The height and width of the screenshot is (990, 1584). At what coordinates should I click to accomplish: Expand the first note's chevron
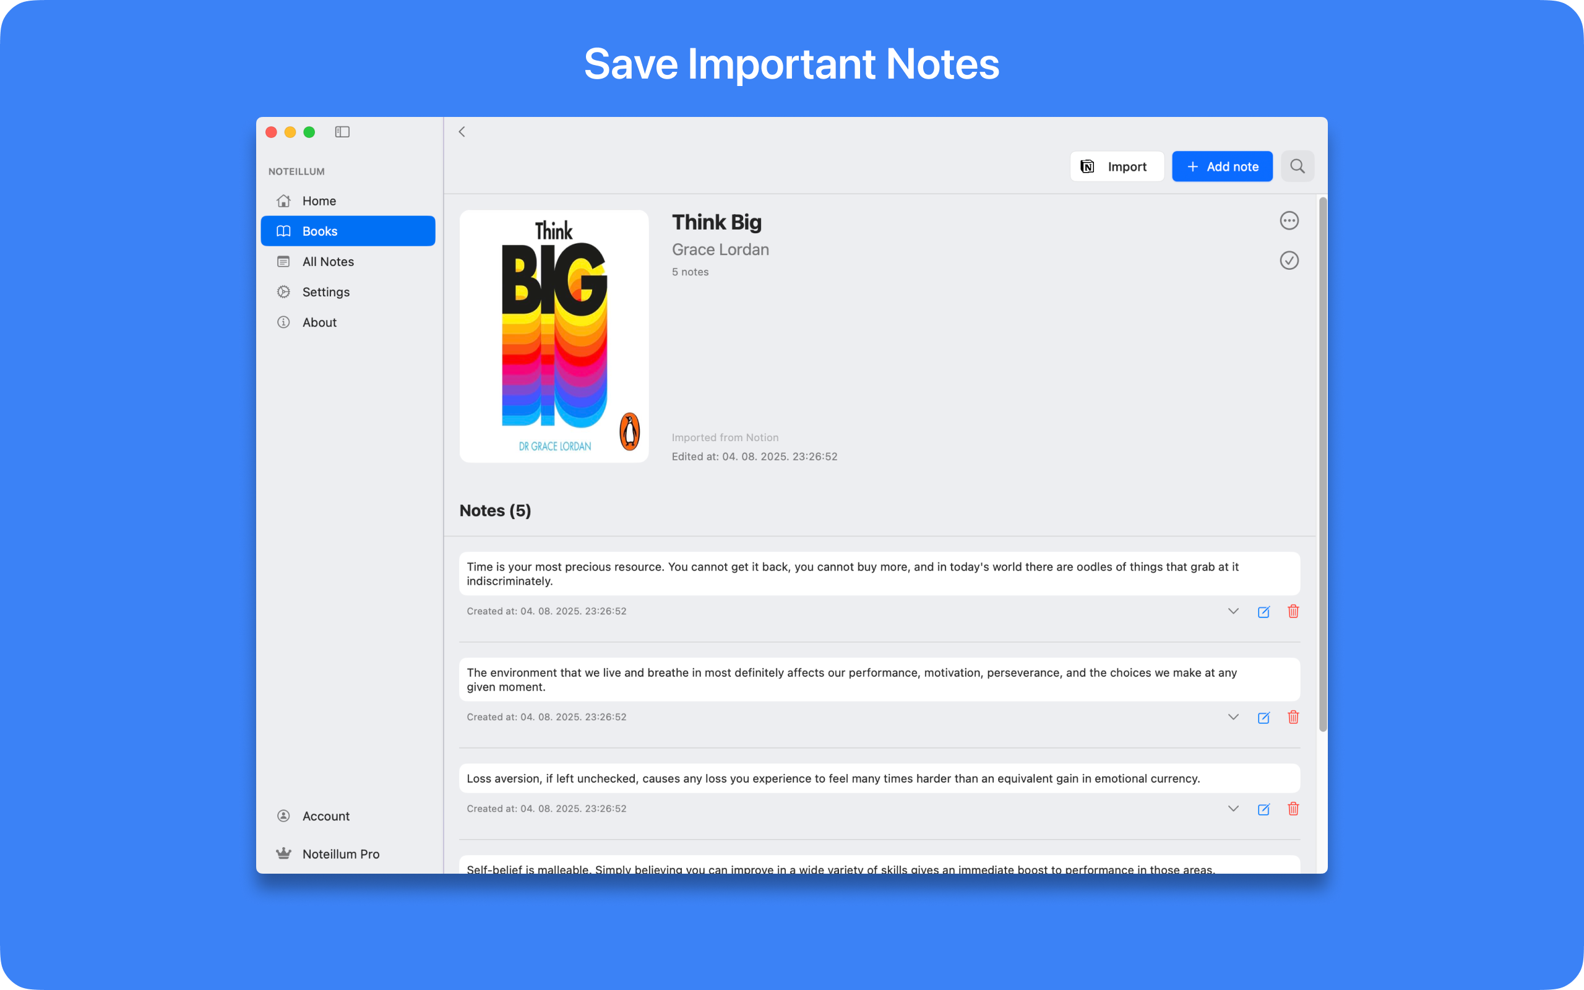coord(1233,611)
